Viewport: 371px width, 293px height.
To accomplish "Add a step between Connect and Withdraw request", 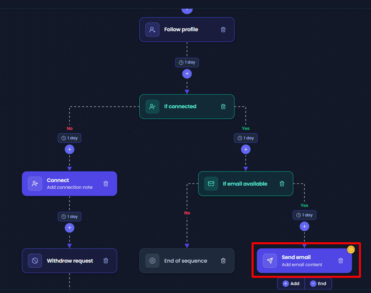I will (x=69, y=228).
